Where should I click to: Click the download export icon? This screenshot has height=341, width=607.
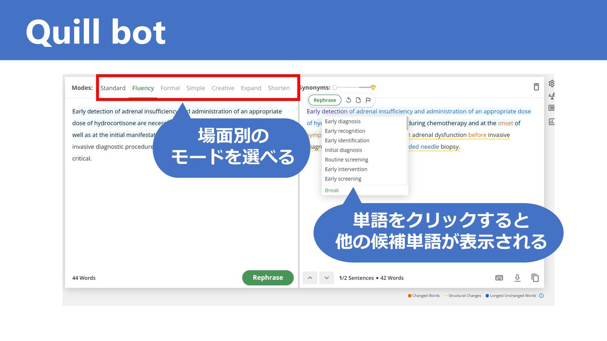pos(517,278)
